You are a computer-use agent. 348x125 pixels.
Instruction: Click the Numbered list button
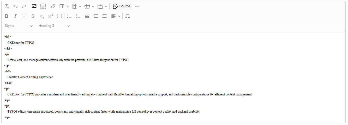tap(78, 16)
